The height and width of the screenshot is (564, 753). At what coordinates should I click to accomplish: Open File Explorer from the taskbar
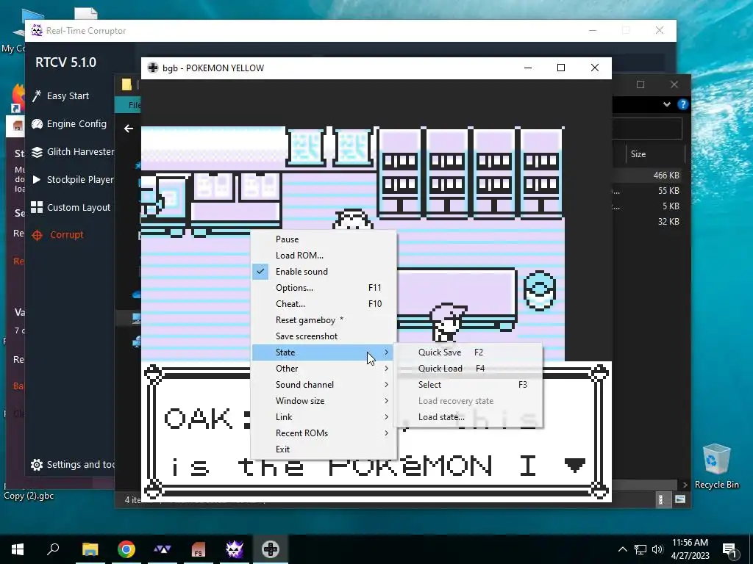pyautogui.click(x=90, y=549)
